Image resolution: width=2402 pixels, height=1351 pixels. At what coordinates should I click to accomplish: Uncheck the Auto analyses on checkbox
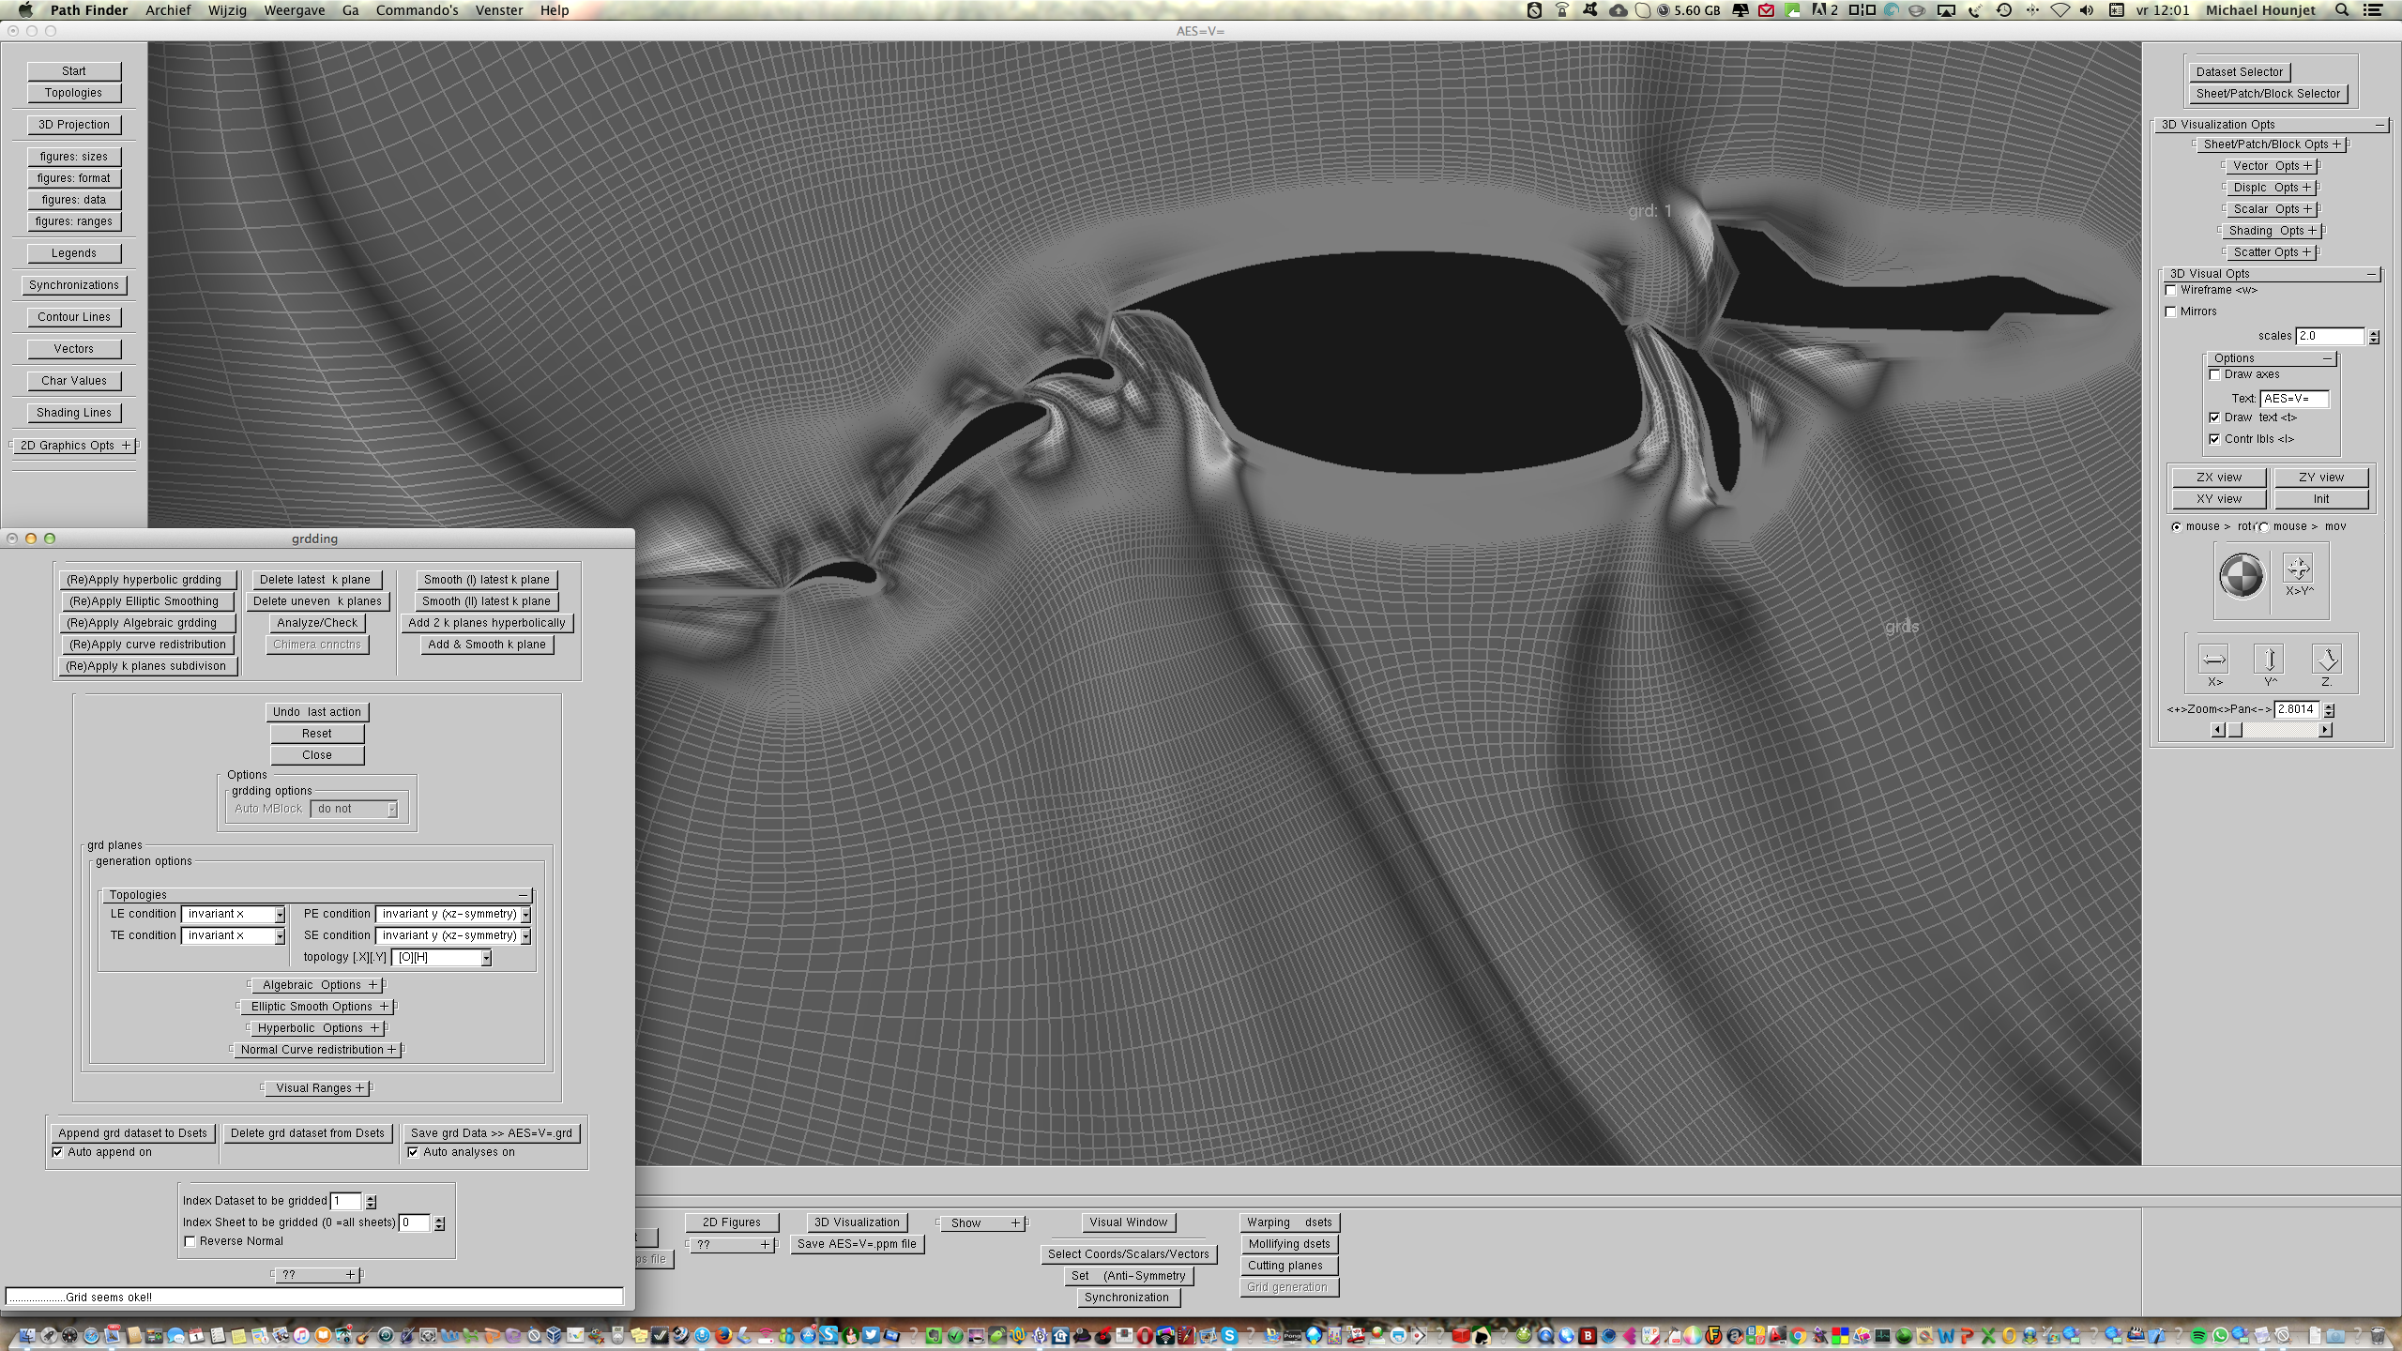coord(414,1153)
